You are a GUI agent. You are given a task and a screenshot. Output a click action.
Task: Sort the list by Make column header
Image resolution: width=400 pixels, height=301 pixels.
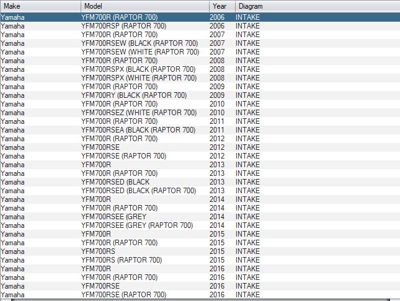pyautogui.click(x=40, y=6)
